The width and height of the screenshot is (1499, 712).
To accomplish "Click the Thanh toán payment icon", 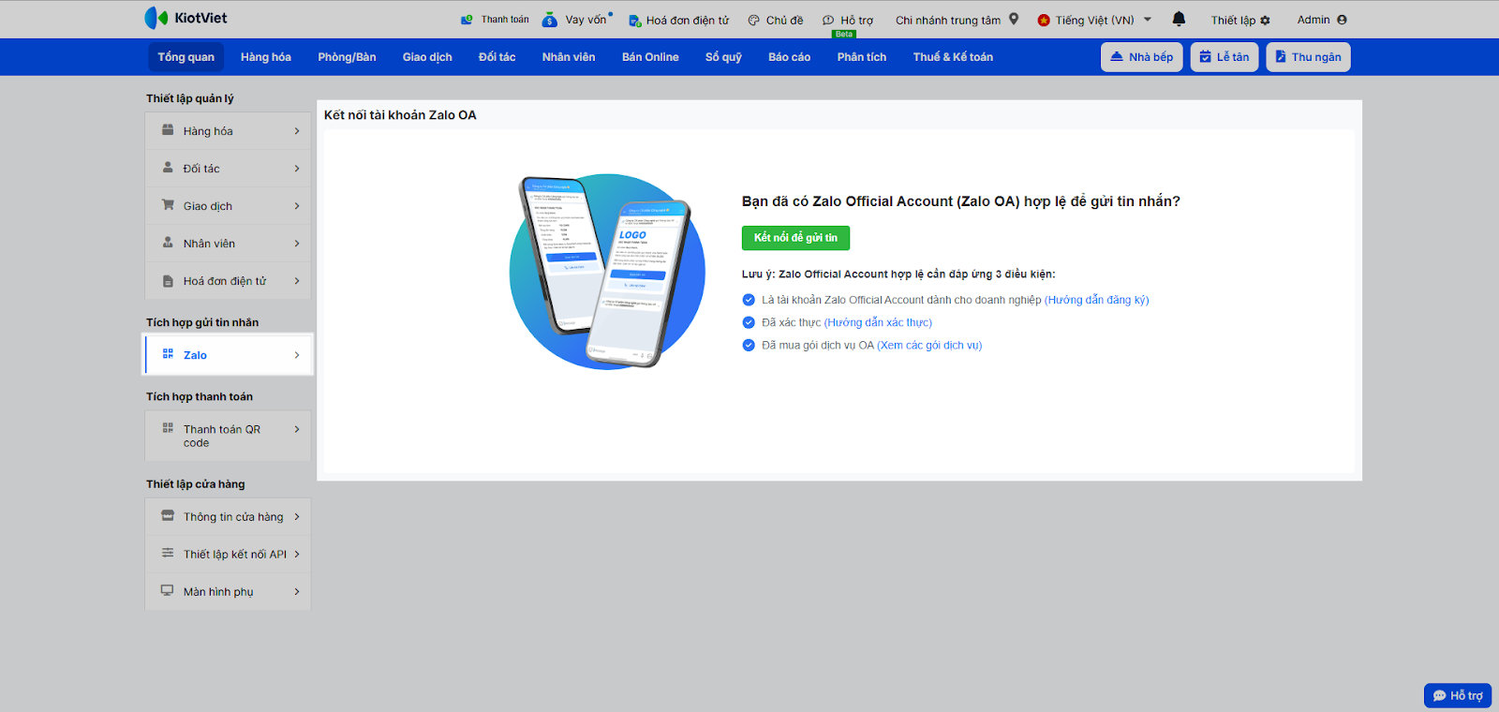I will pos(468,20).
